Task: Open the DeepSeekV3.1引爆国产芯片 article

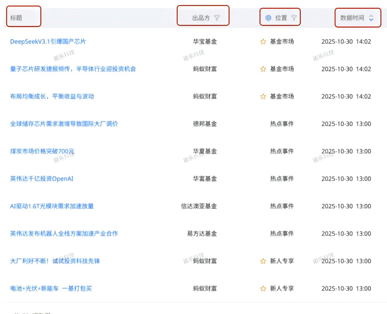Action: pos(48,41)
